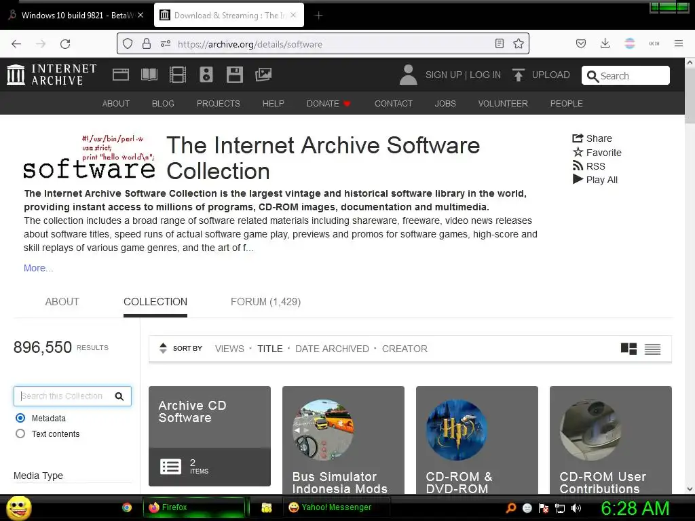Open the BLOG menu item
This screenshot has width=695, height=521.
(163, 103)
